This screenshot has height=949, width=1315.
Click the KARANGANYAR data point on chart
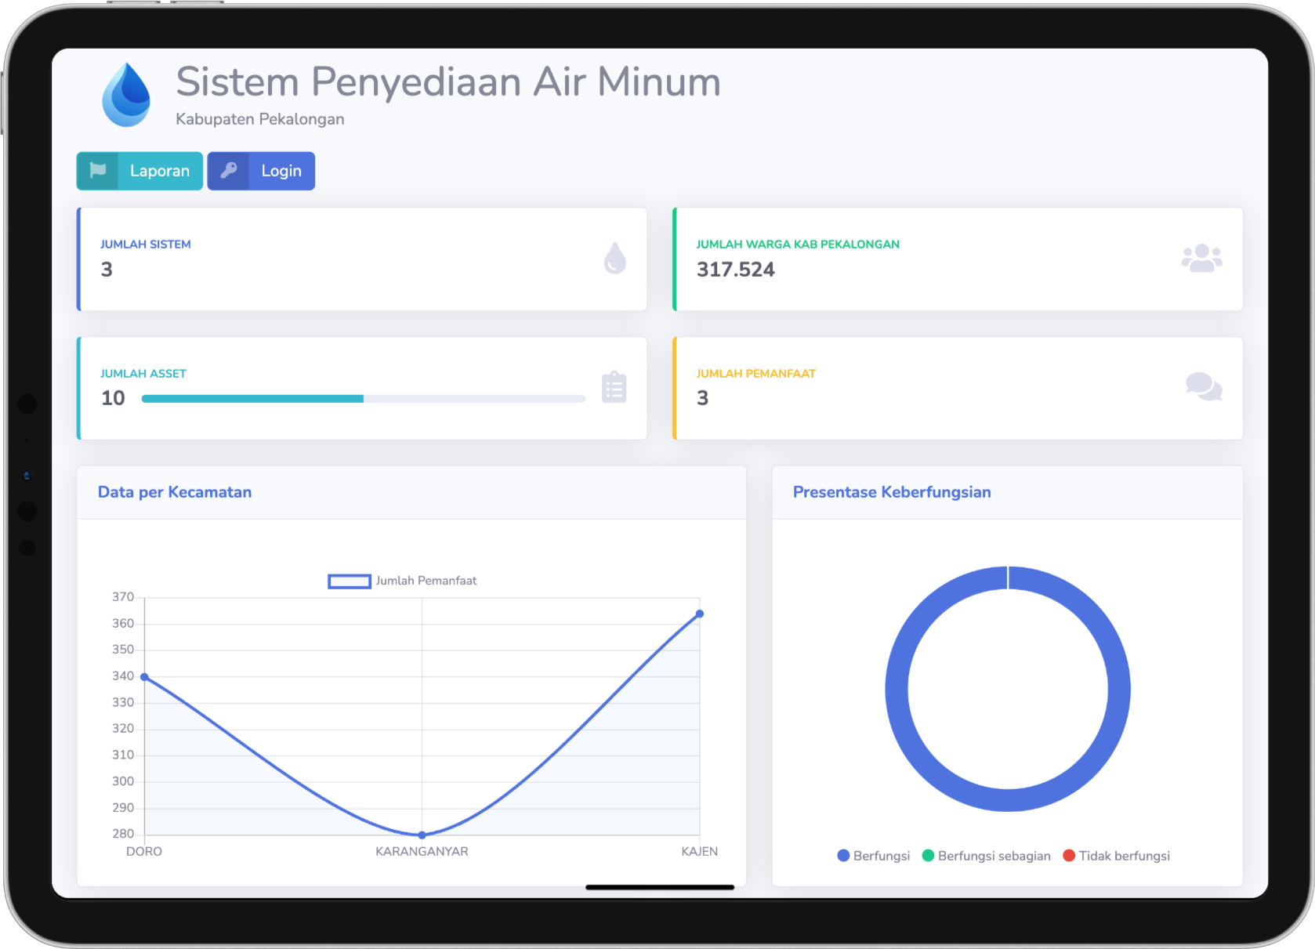[x=422, y=835]
